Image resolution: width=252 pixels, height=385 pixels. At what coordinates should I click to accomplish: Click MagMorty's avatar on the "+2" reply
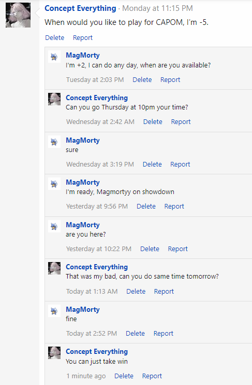[54, 57]
